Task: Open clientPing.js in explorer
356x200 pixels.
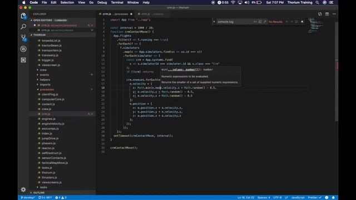Action: coord(50,94)
